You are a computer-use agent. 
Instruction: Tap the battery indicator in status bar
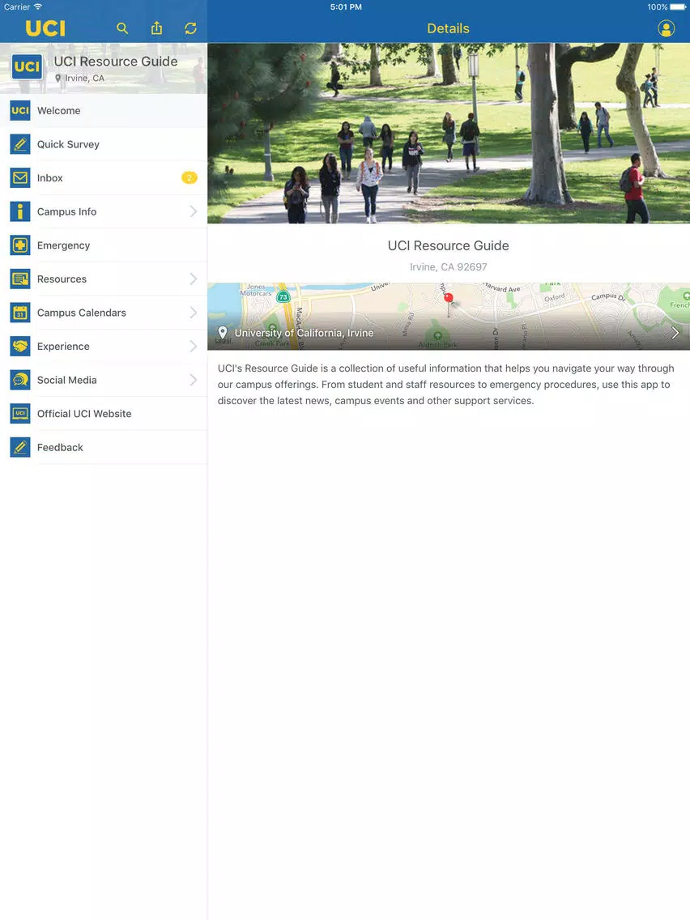click(678, 7)
